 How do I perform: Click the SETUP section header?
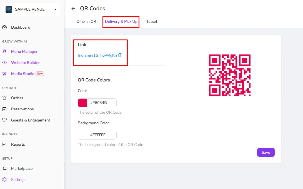click(7, 158)
